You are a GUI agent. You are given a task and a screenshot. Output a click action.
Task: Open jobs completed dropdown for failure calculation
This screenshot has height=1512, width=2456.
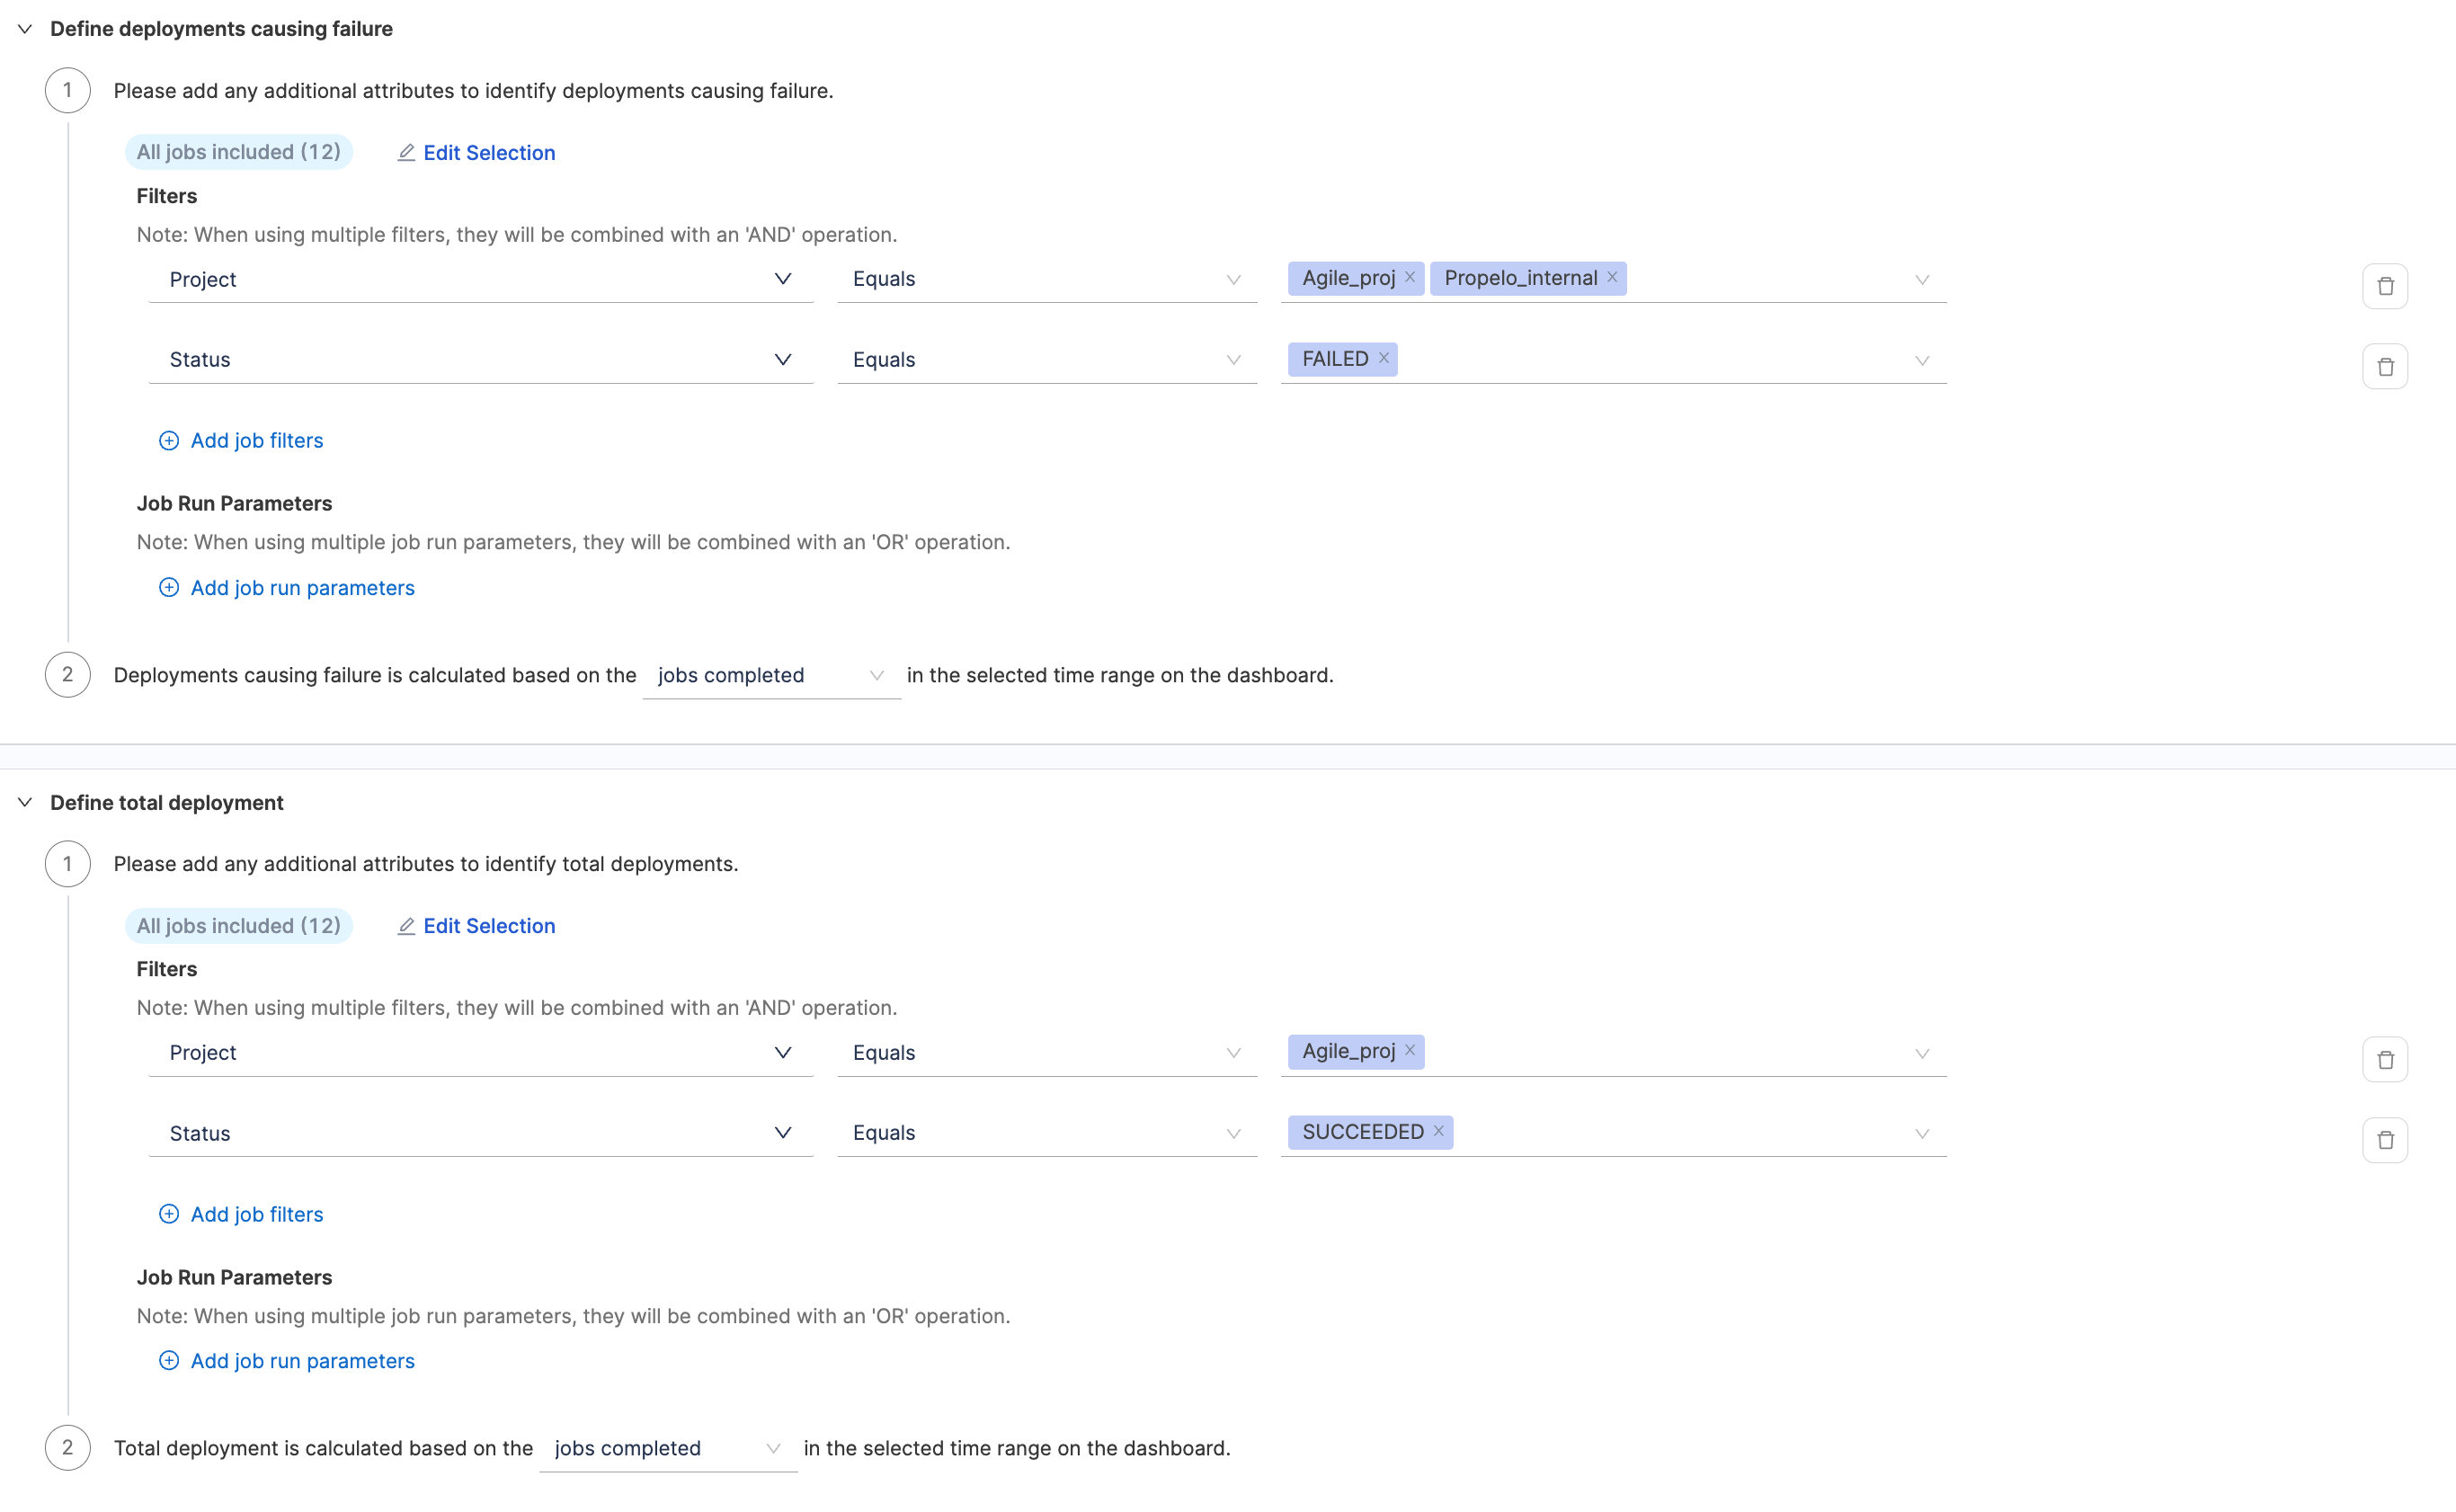771,675
